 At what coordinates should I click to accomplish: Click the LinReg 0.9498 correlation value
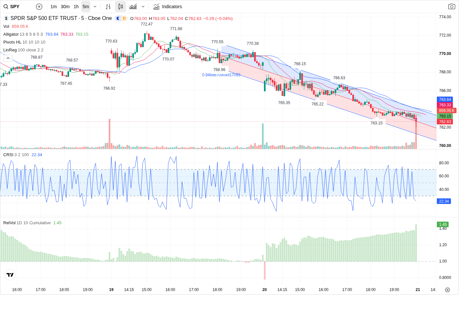[221, 75]
